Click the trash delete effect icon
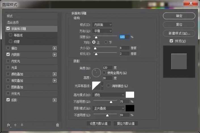The height and width of the screenshot is (133, 200). pos(58,125)
